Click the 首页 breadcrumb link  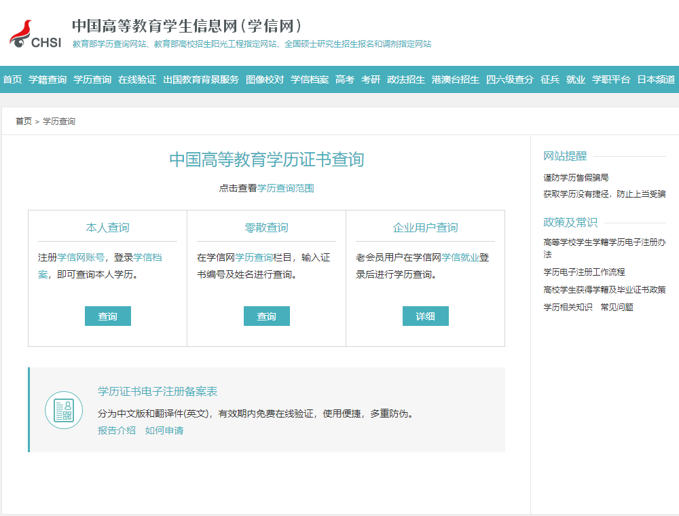[24, 122]
